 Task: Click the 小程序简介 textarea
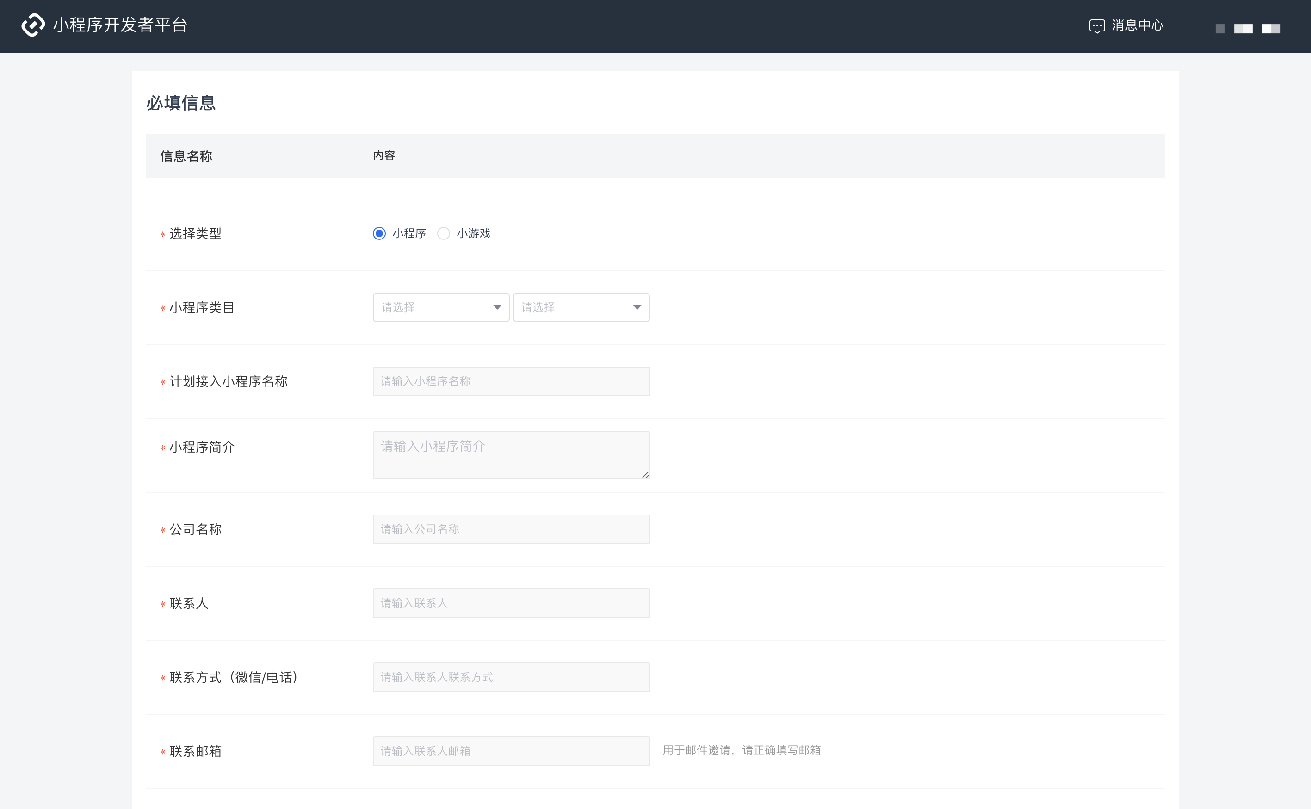(511, 455)
